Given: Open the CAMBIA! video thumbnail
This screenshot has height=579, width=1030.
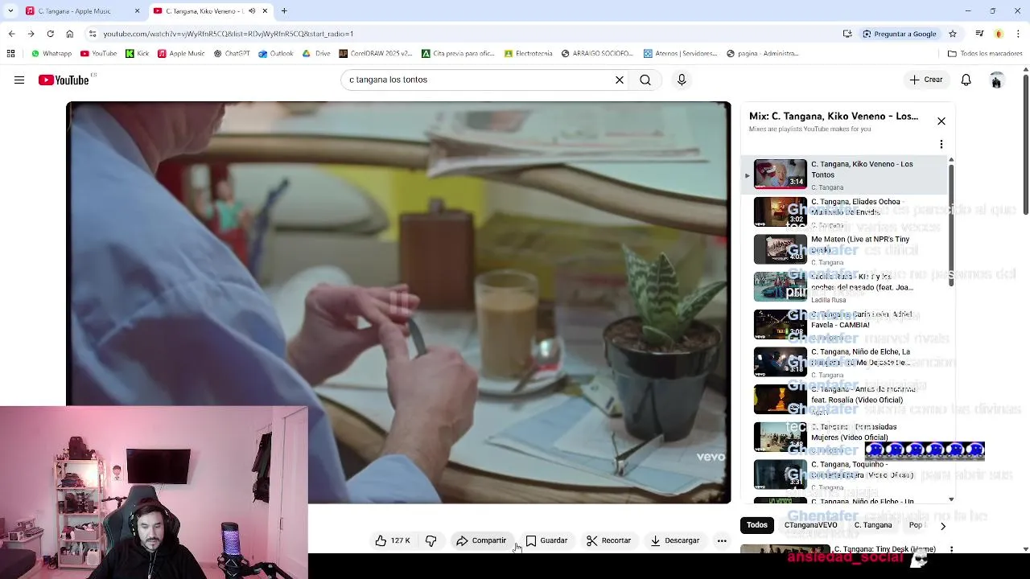Looking at the screenshot, I should 780,324.
